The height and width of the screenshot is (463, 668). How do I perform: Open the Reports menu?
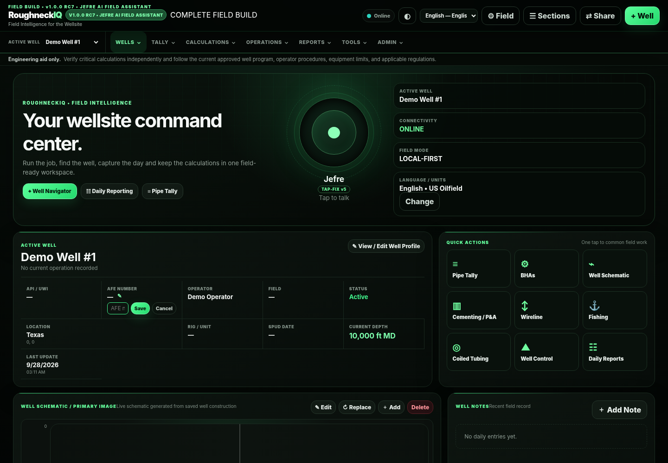point(315,42)
